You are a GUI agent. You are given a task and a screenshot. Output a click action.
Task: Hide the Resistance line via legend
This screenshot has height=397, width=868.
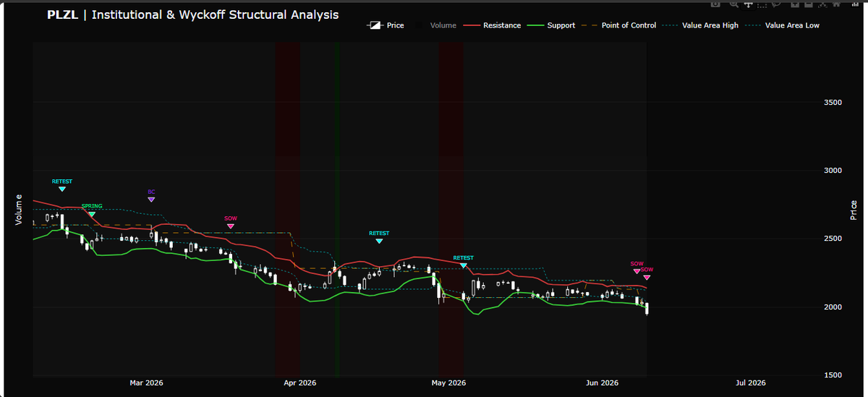click(492, 25)
